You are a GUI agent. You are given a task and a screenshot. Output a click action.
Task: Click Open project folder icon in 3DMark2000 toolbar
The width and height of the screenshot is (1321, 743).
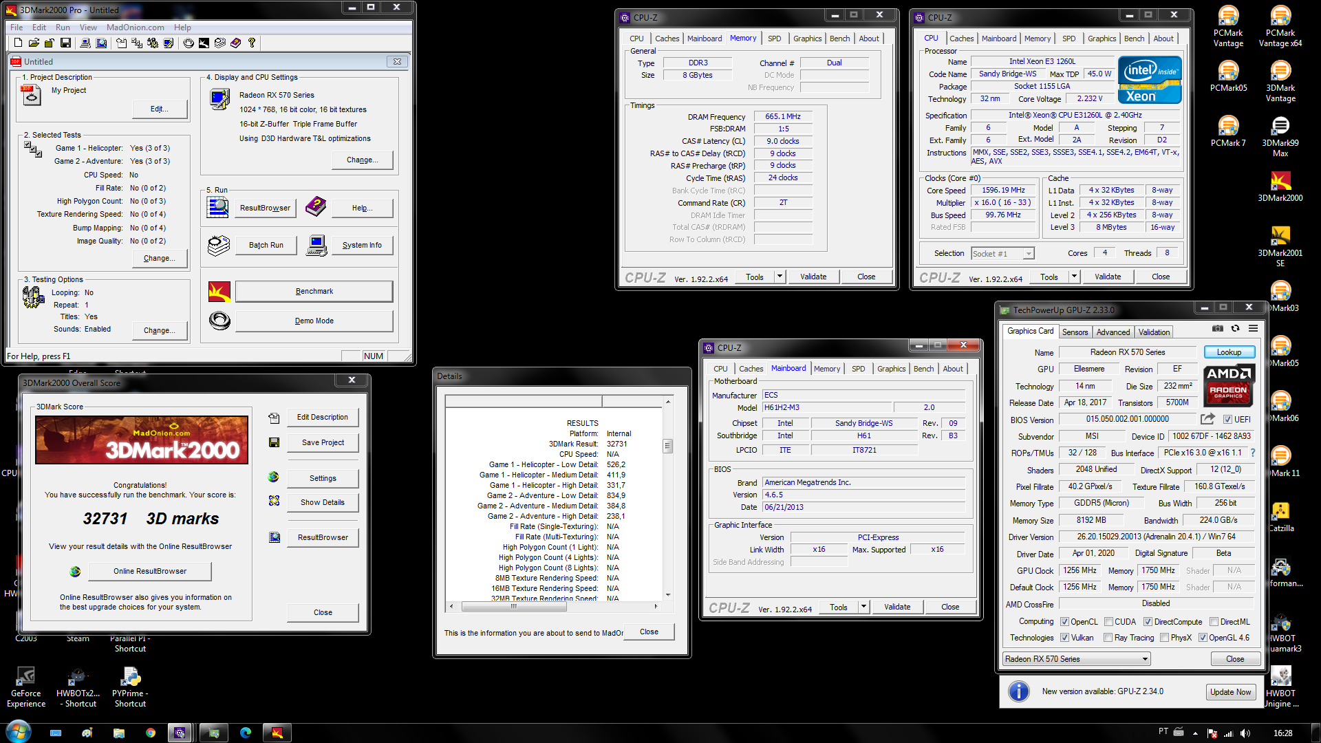pyautogui.click(x=33, y=43)
